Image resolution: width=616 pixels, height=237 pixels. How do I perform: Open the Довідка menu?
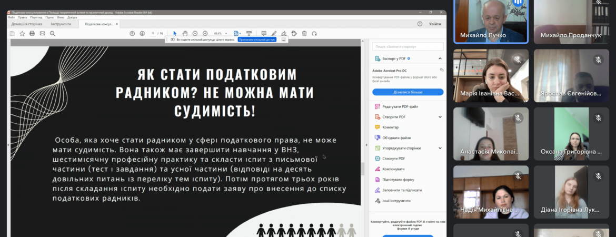point(72,17)
